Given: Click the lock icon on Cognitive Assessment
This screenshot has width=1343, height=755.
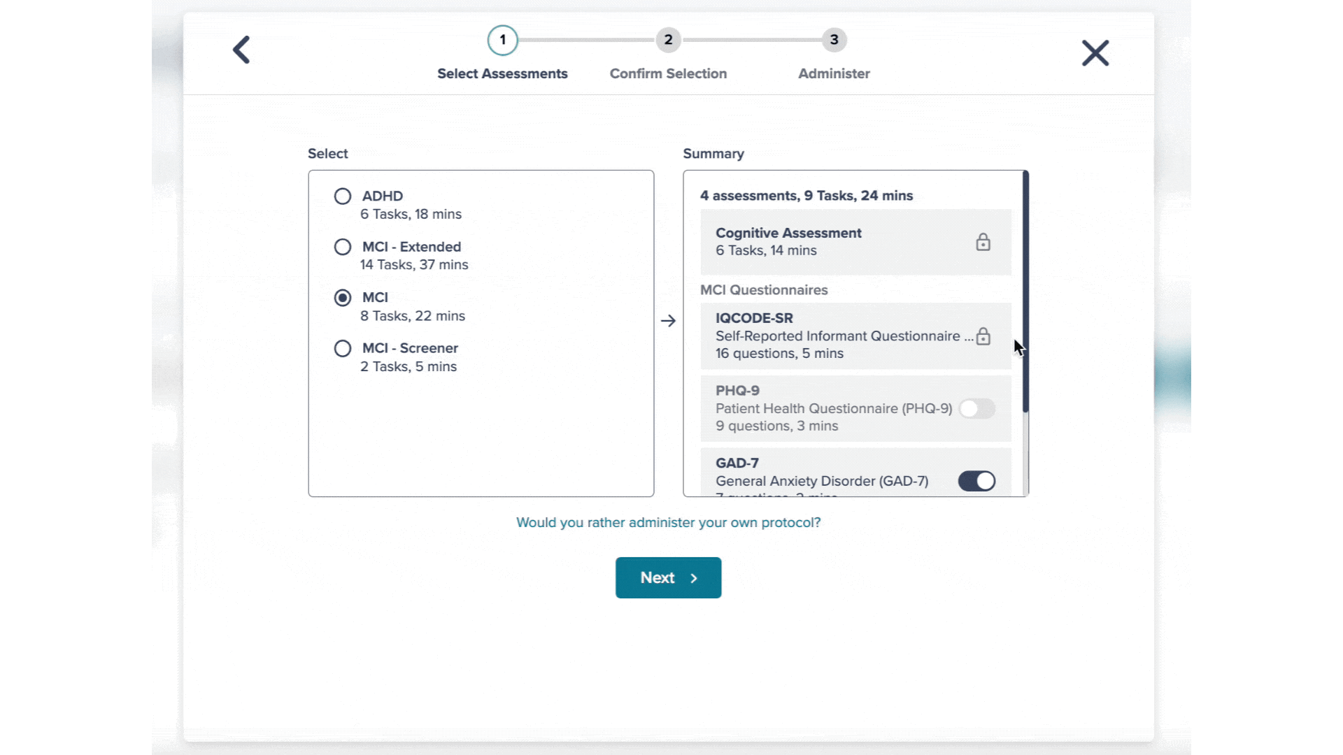Looking at the screenshot, I should (983, 241).
